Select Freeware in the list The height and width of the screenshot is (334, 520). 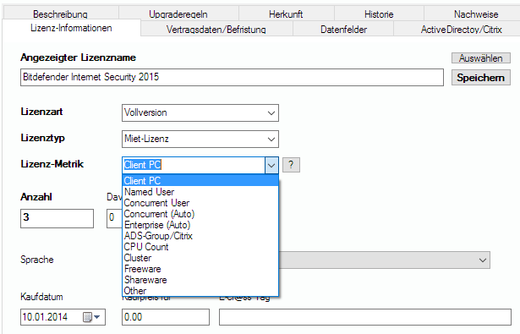point(200,269)
